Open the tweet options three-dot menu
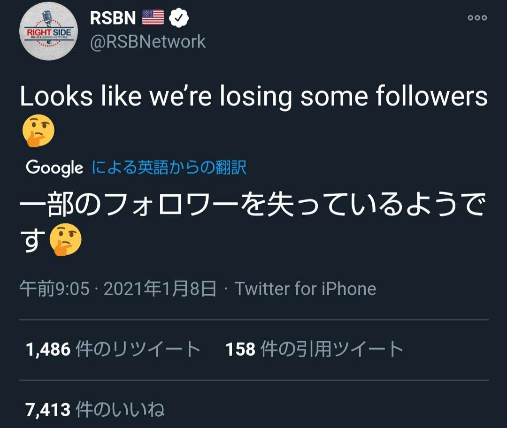The image size is (507, 428). click(x=478, y=17)
